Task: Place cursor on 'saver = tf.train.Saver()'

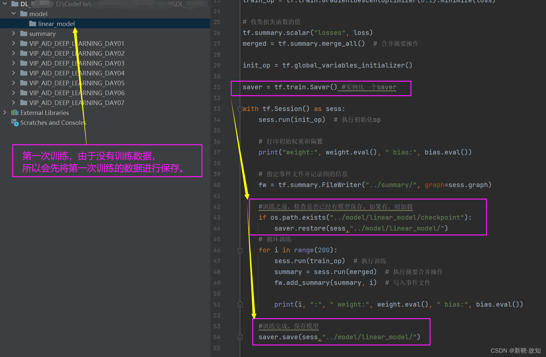Action: tap(290, 87)
